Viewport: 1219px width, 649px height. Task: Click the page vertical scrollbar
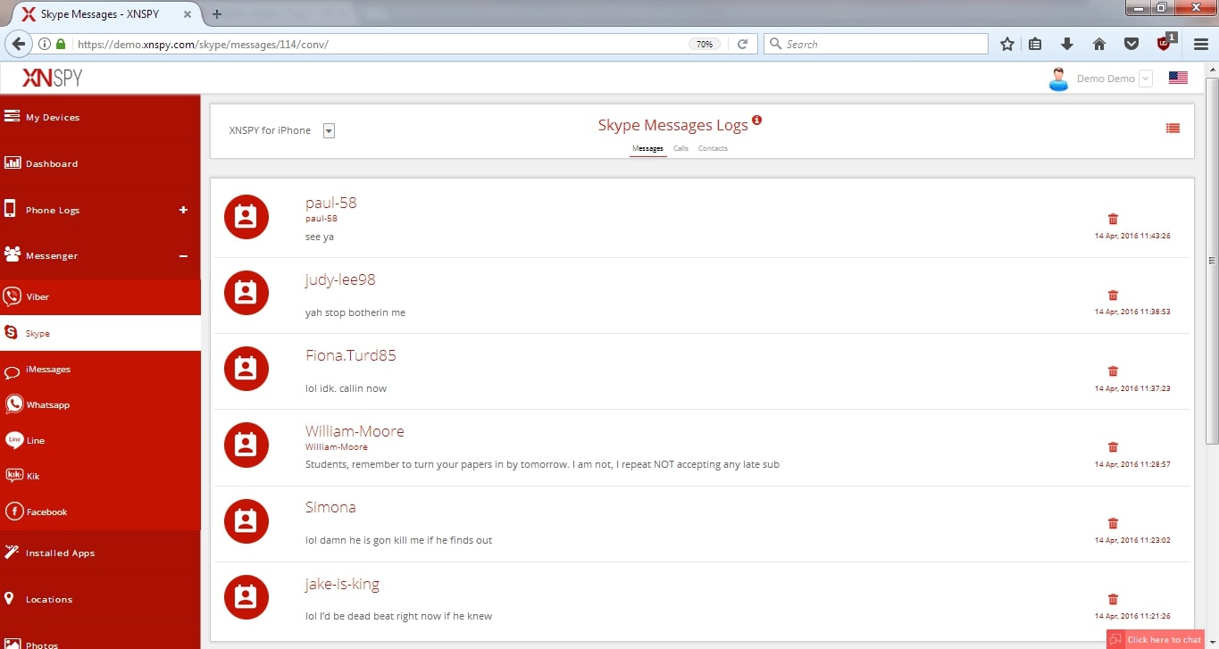(x=1212, y=261)
